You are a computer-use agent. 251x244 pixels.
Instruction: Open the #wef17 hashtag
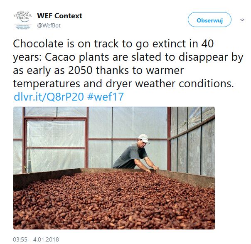(106, 96)
